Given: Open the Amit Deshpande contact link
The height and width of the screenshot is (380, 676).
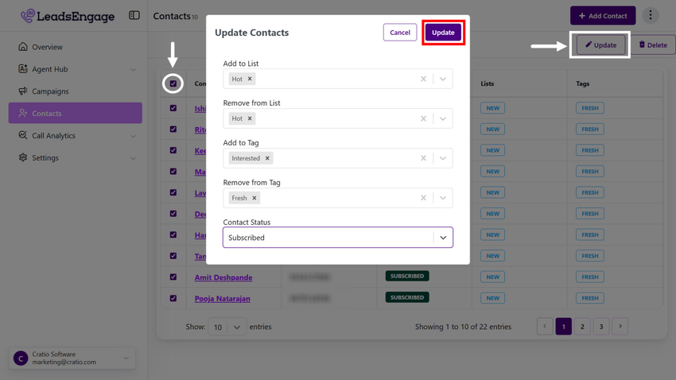Looking at the screenshot, I should coord(223,277).
